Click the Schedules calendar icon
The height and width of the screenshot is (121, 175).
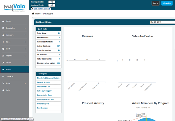(x=3, y=28)
